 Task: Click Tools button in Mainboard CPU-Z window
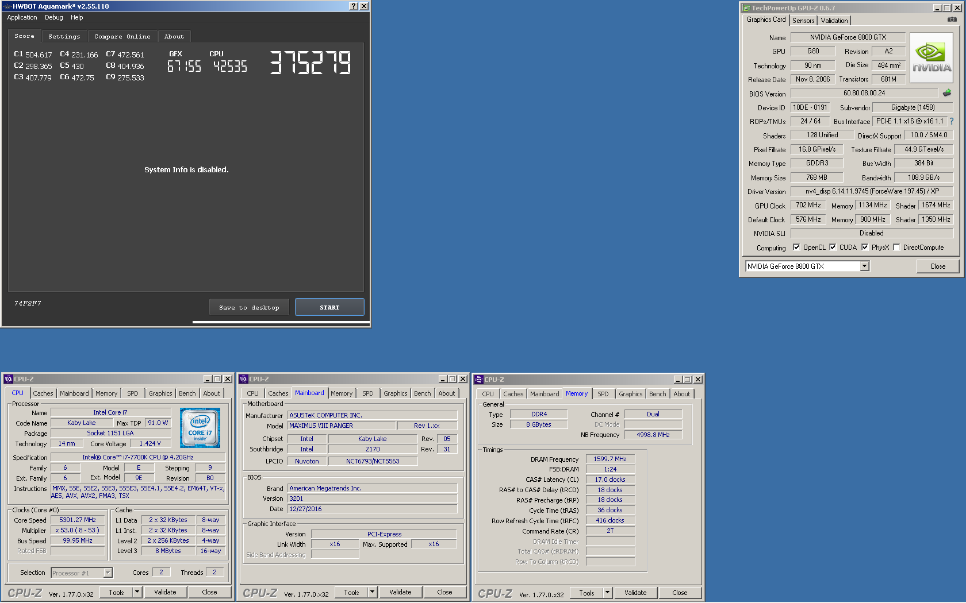click(x=352, y=592)
